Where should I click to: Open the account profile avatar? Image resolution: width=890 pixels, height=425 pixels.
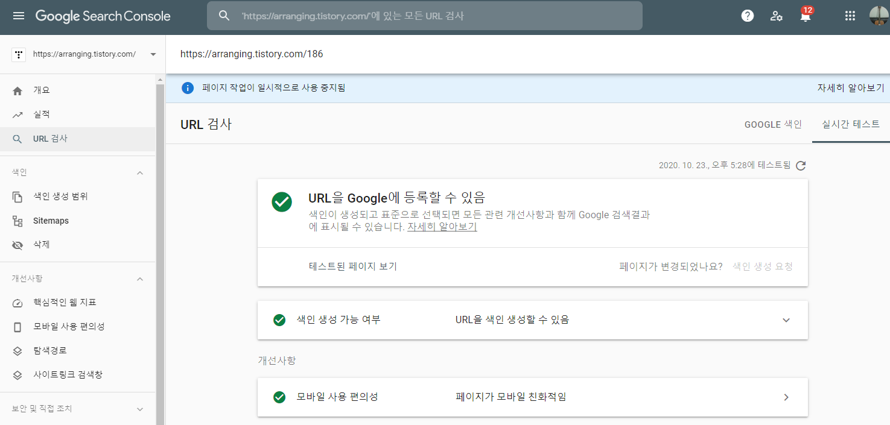point(879,16)
